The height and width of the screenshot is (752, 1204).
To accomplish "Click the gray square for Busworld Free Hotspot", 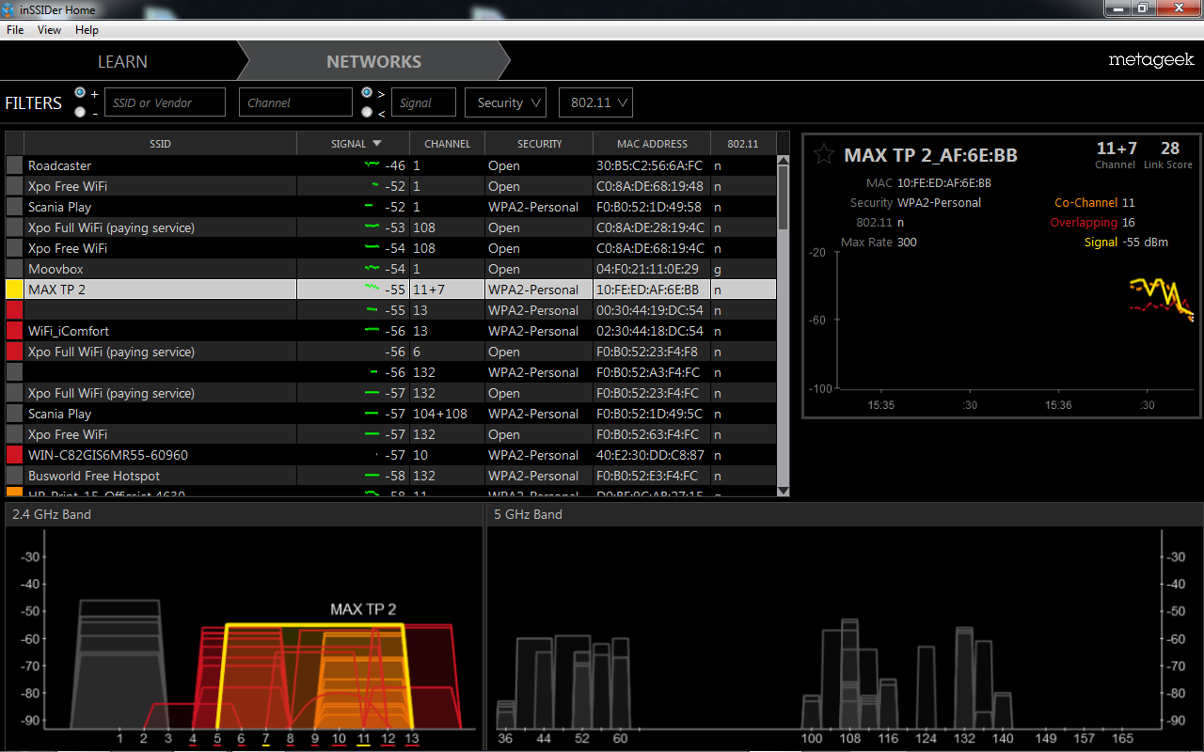I will [x=14, y=476].
